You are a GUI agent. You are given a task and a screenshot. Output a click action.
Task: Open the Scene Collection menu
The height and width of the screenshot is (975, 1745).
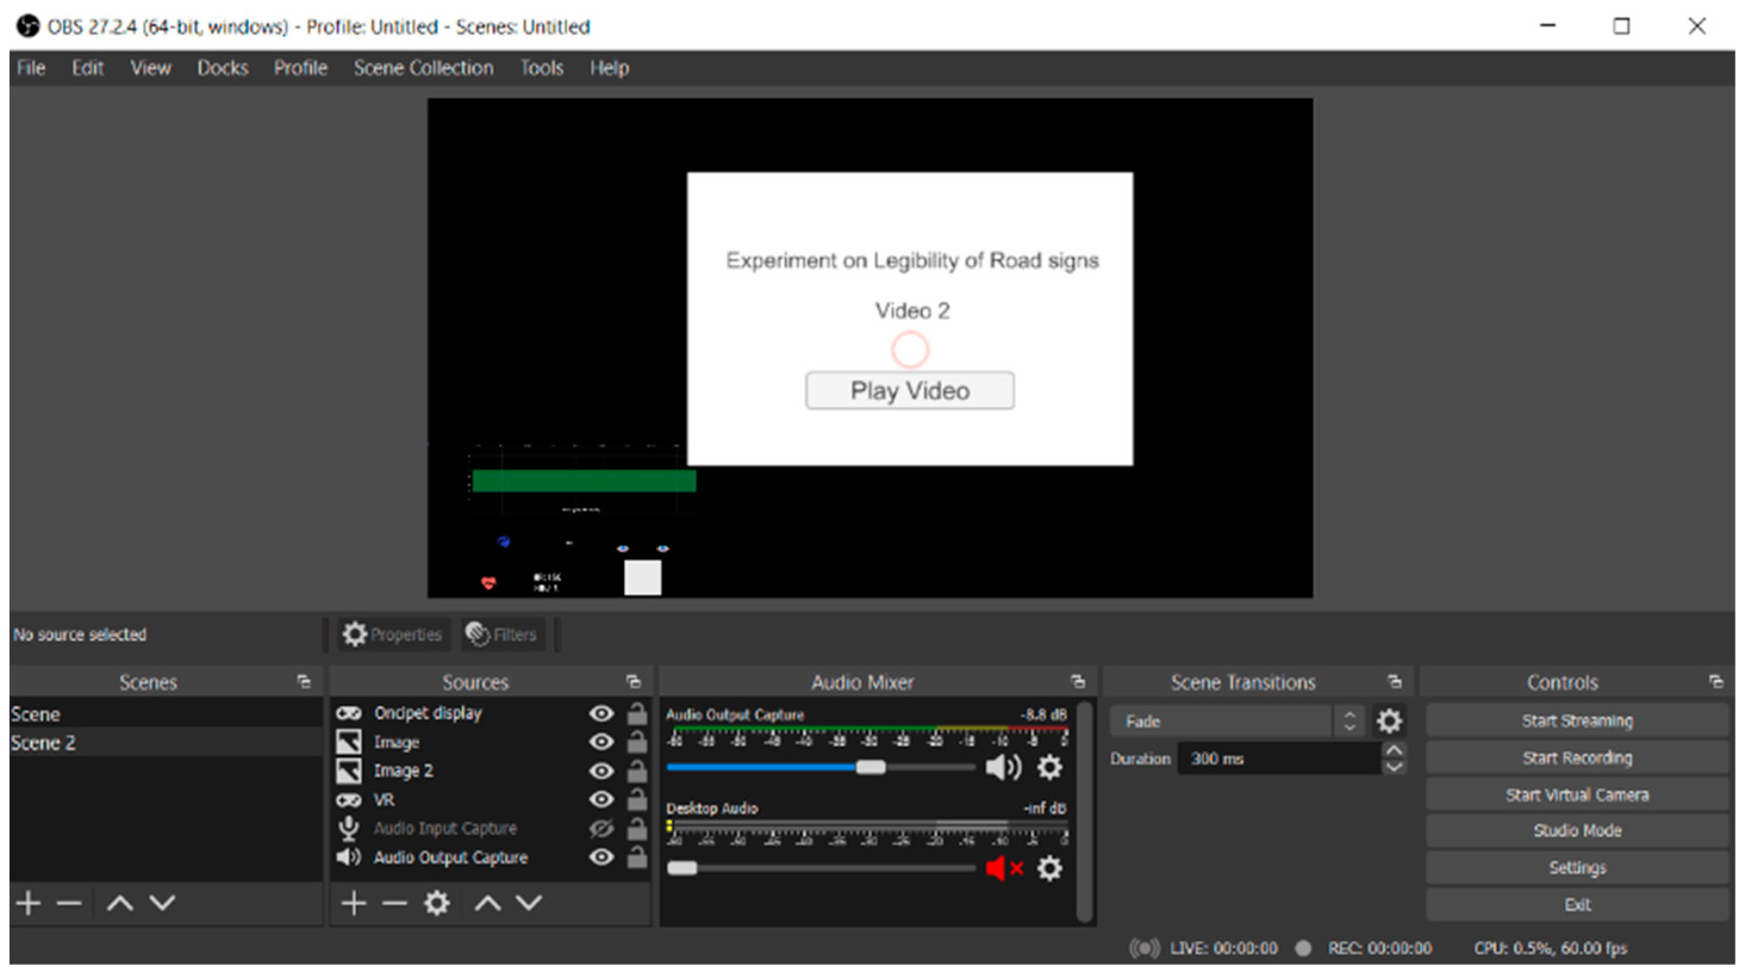[423, 68]
